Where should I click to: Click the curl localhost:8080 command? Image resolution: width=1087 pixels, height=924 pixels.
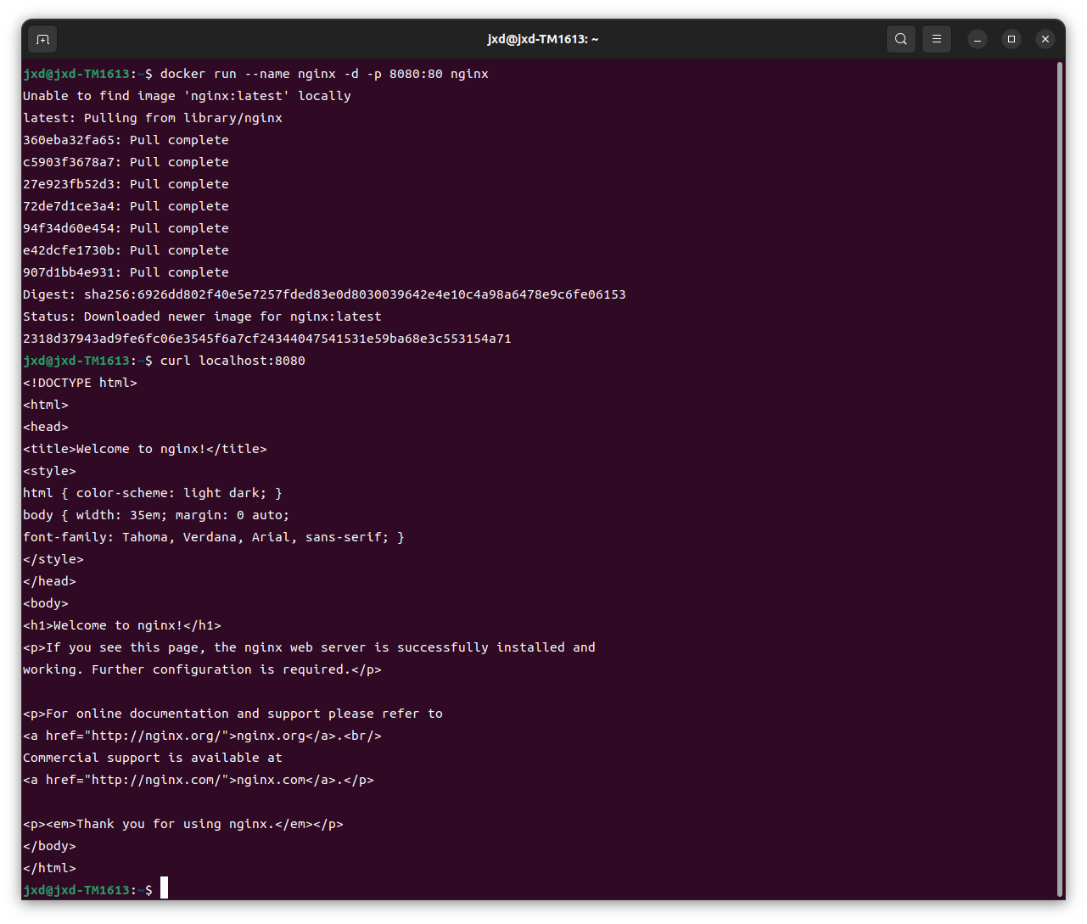tap(233, 361)
